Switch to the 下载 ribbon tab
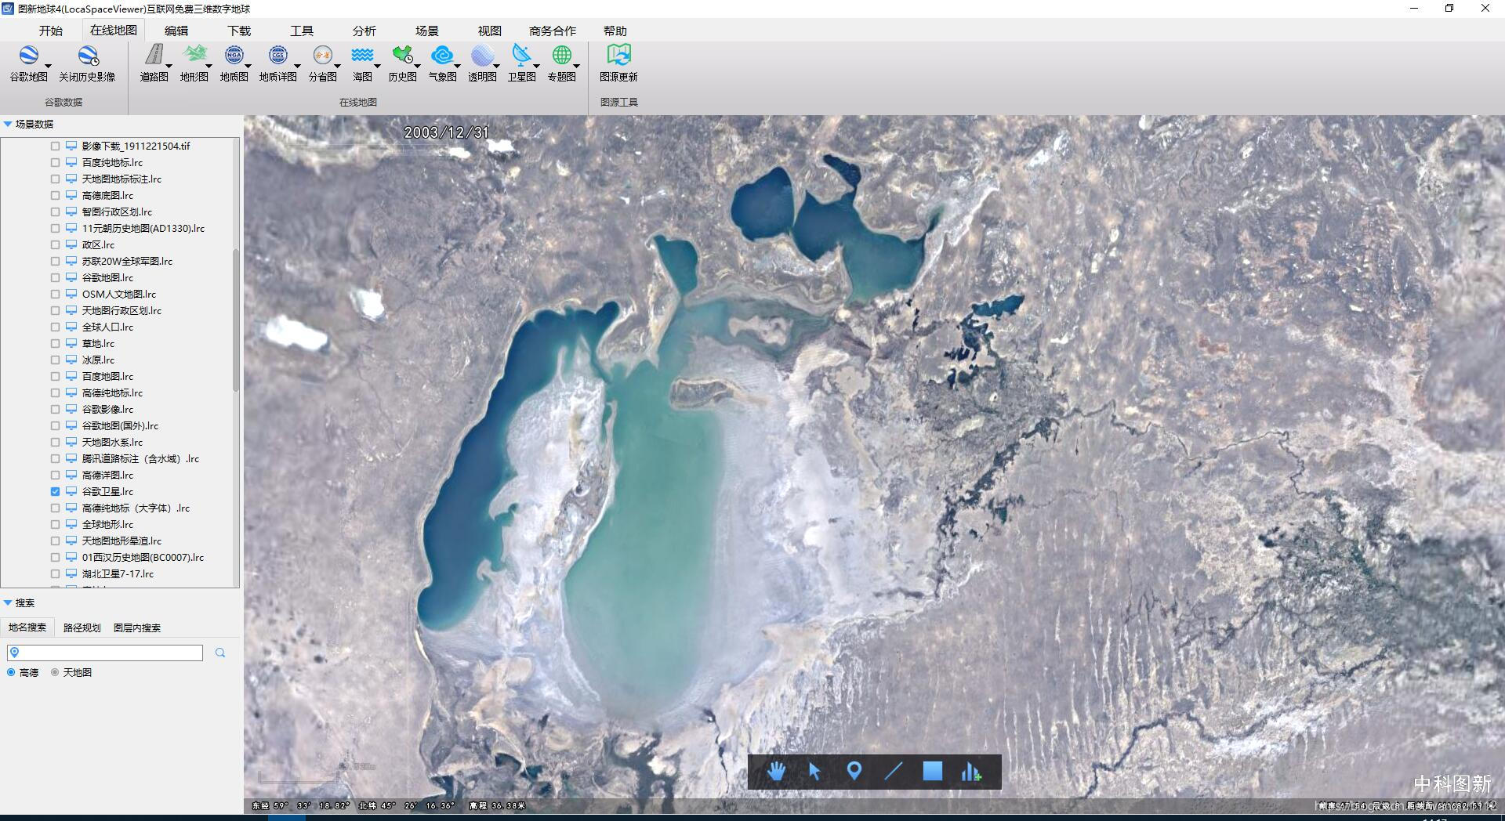Screen dimensions: 1505x821 239,31
